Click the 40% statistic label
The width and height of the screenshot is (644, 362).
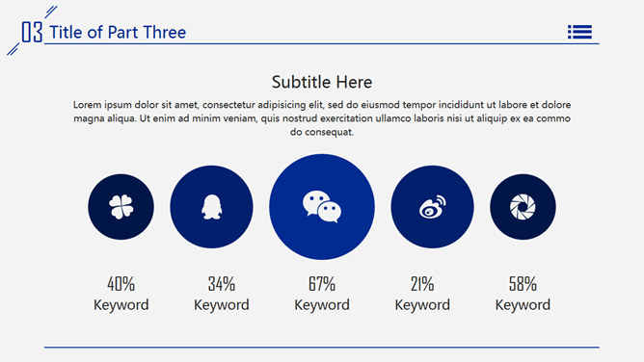click(x=121, y=284)
